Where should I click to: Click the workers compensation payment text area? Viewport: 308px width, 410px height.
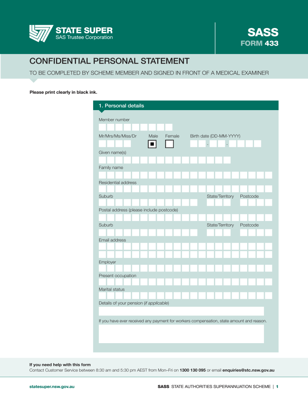(x=181, y=334)
